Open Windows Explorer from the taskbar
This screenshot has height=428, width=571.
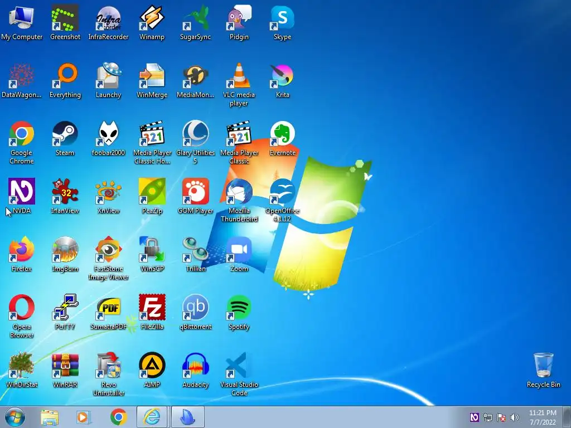click(50, 417)
